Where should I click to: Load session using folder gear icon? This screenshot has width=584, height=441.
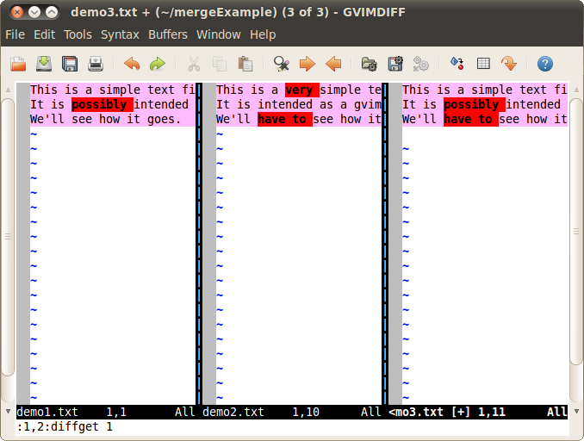tap(370, 64)
